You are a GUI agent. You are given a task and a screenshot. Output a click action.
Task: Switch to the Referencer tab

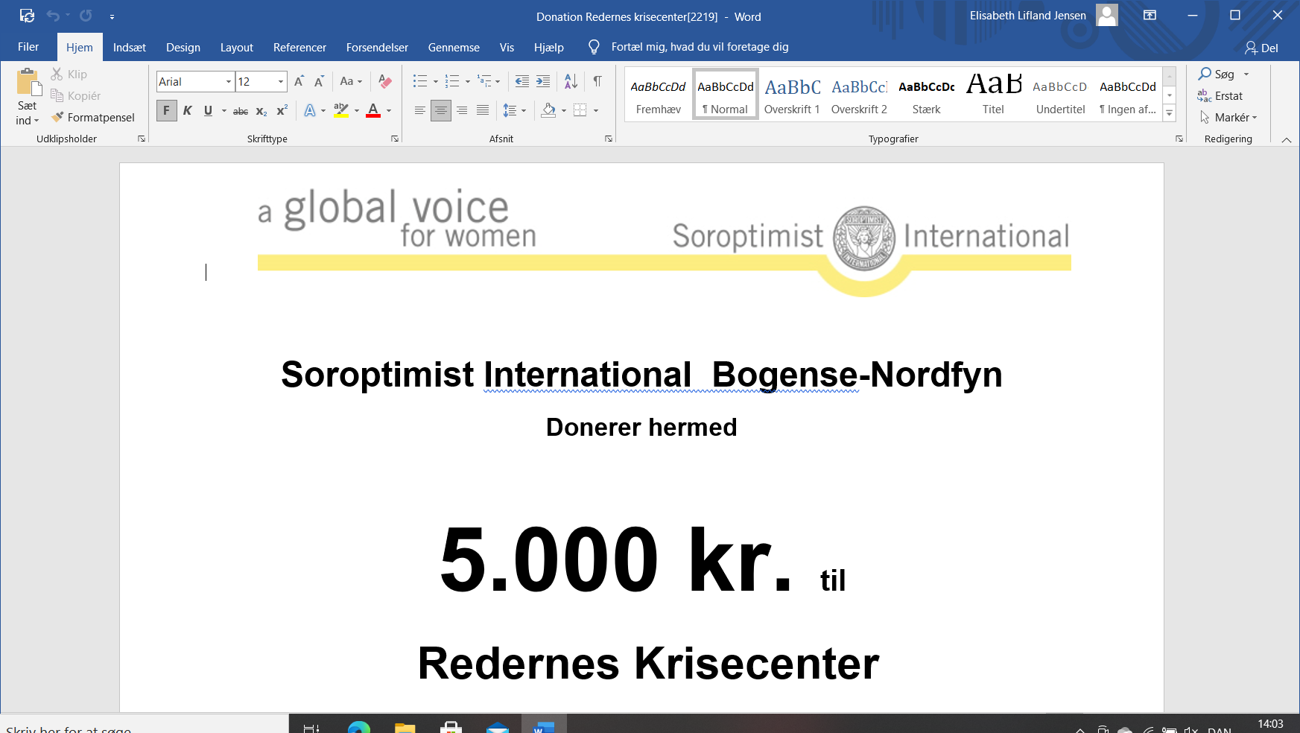click(x=299, y=47)
